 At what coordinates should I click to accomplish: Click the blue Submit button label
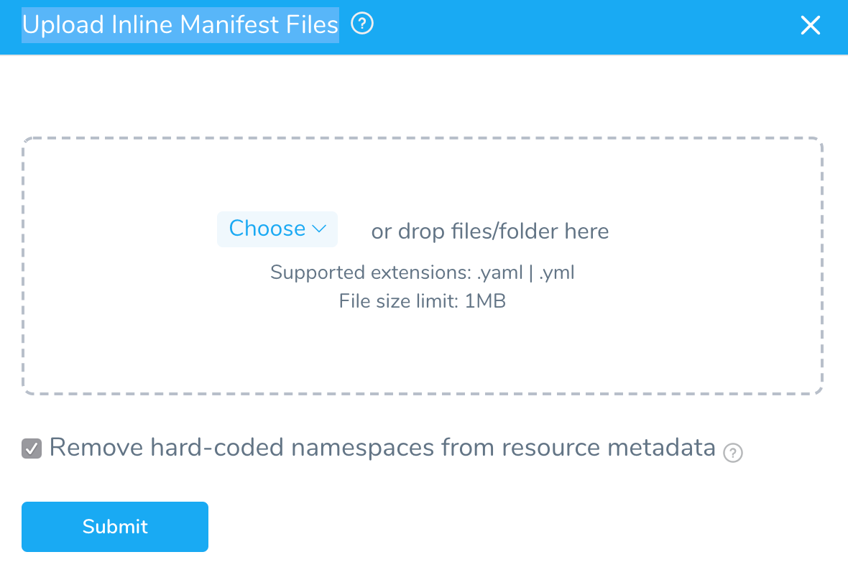pyautogui.click(x=115, y=526)
